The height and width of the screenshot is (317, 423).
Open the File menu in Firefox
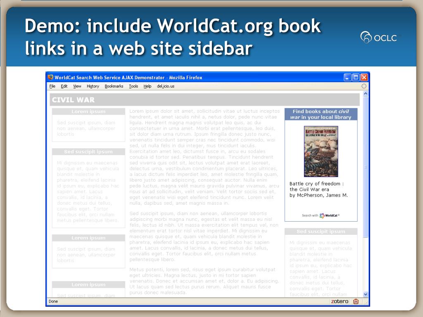click(x=52, y=86)
